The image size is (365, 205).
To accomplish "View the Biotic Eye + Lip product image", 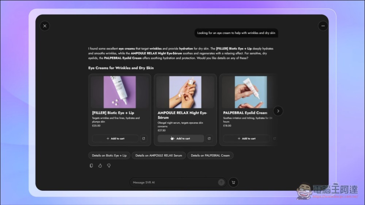I will point(120,92).
